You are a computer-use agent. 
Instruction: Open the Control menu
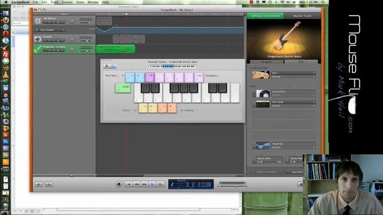[67, 2]
